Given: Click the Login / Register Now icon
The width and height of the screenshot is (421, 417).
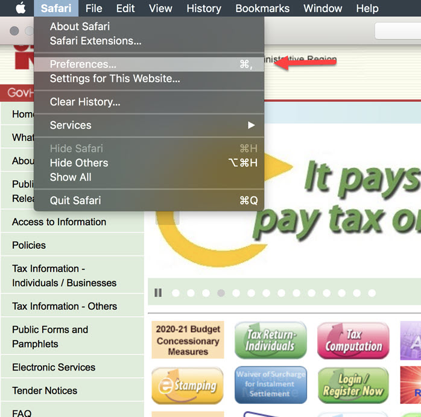Looking at the screenshot, I should pyautogui.click(x=353, y=385).
